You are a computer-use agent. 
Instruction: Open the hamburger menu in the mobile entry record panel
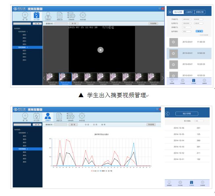click(x=170, y=12)
